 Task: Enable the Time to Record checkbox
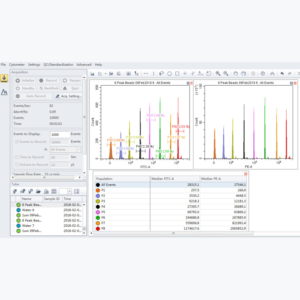[x=17, y=157]
